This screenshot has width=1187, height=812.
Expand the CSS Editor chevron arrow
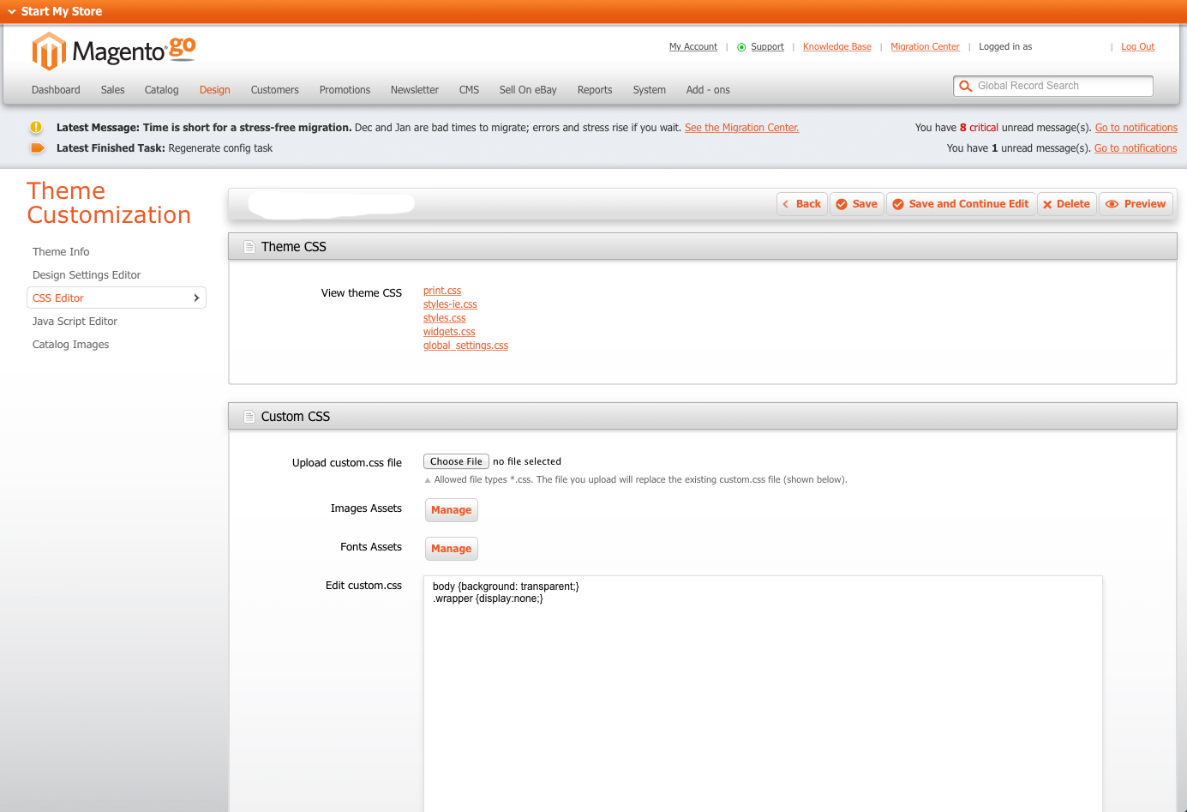[x=196, y=298]
